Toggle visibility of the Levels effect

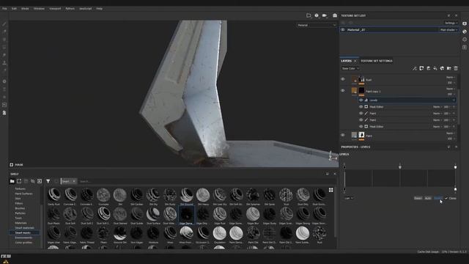(361, 100)
